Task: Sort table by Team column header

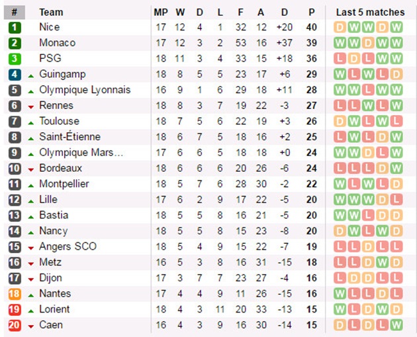Action: 52,12
